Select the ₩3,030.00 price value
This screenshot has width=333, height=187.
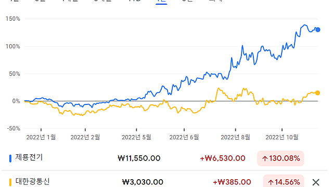tap(143, 182)
